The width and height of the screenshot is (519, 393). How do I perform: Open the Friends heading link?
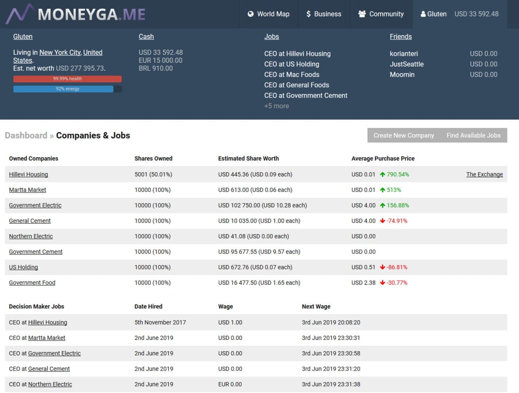click(x=401, y=36)
